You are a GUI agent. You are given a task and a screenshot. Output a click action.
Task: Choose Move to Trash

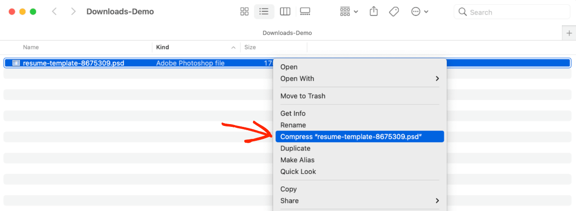pyautogui.click(x=360, y=96)
